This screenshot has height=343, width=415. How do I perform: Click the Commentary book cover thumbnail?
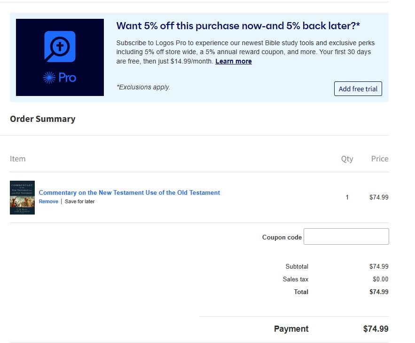coord(22,198)
